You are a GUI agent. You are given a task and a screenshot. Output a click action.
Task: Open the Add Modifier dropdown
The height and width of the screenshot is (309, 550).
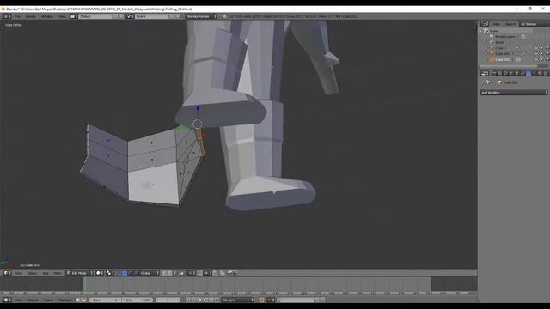pos(514,93)
